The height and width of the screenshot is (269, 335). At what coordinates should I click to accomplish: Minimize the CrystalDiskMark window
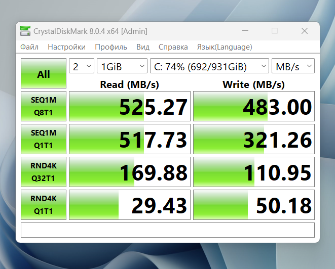(245, 31)
